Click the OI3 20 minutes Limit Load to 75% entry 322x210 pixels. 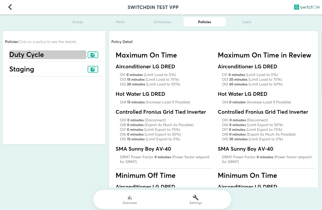252,79
